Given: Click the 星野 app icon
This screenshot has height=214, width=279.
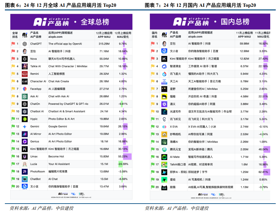Looking at the screenshot, I should [x=164, y=89].
